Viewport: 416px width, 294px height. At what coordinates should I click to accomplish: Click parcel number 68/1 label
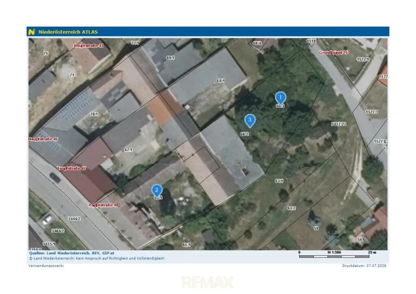tap(221, 80)
